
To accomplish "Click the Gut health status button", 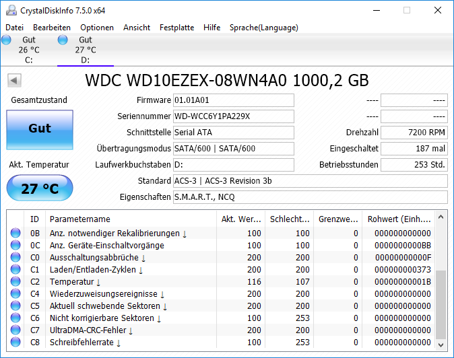I will point(40,130).
